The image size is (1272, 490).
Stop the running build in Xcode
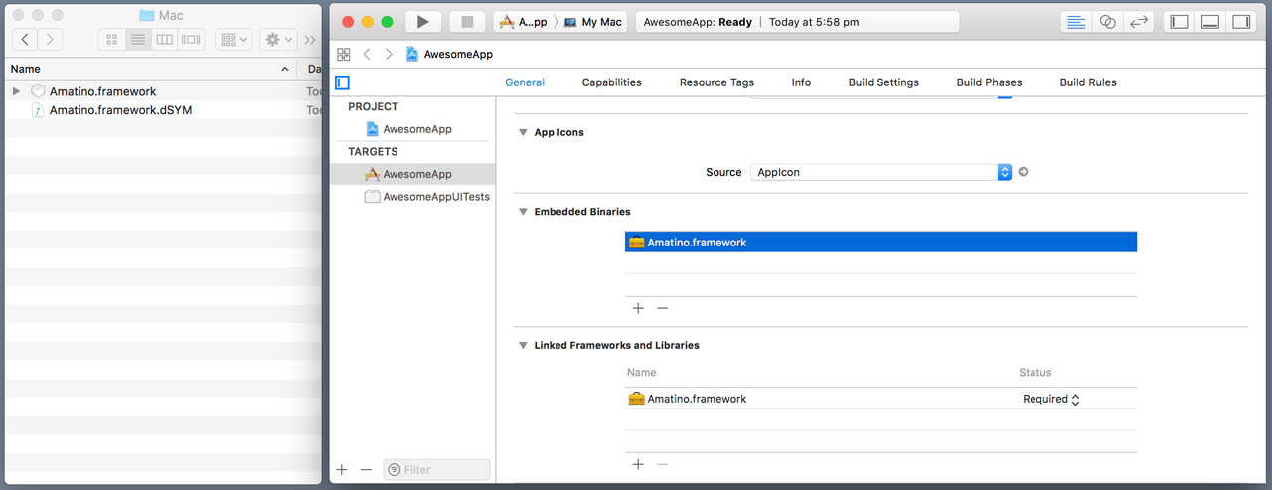tap(467, 22)
